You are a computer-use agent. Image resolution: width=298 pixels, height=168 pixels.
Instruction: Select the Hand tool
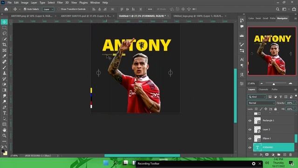[x=4, y=130]
